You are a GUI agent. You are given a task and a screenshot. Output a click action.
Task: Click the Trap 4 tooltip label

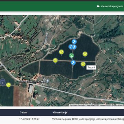(91, 68)
